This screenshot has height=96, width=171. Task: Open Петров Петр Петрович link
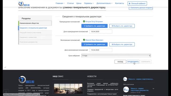tap(94, 22)
